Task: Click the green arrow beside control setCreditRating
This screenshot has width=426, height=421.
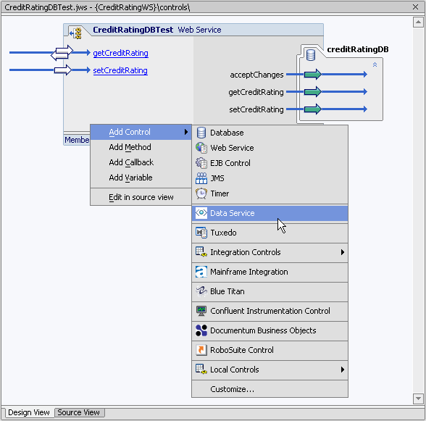Action: [x=313, y=109]
